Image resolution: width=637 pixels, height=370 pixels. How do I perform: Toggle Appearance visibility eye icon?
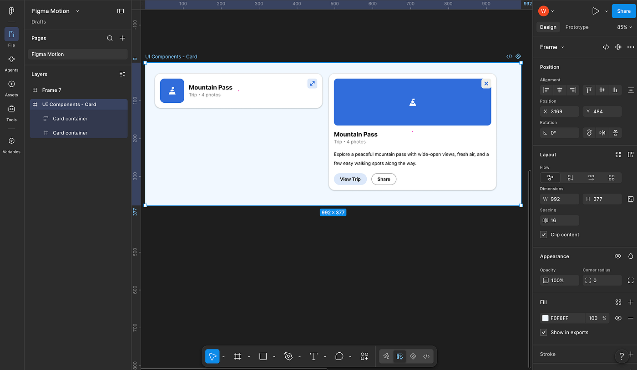click(x=618, y=256)
